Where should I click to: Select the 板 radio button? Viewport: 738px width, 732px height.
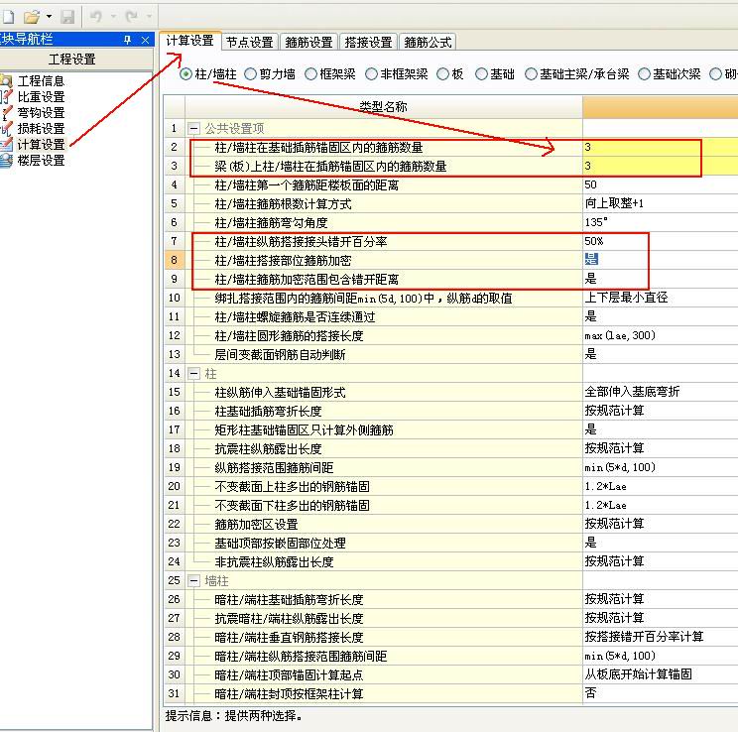pos(442,74)
